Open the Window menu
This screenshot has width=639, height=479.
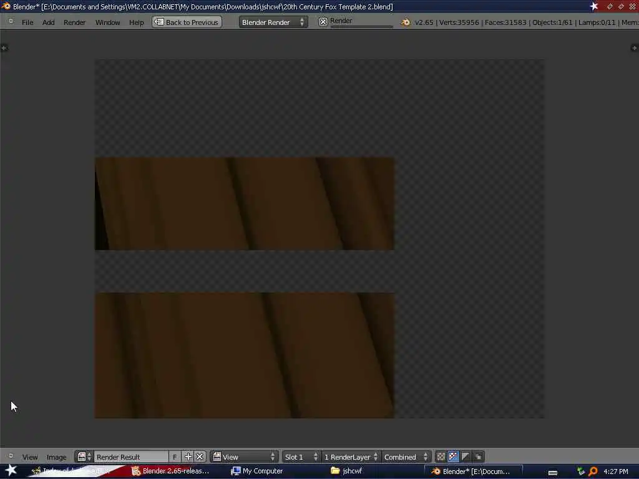point(107,22)
